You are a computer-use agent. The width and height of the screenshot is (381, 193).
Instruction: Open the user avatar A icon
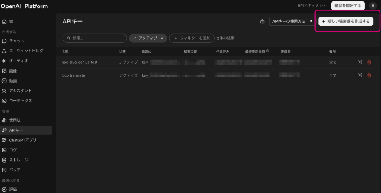373,6
